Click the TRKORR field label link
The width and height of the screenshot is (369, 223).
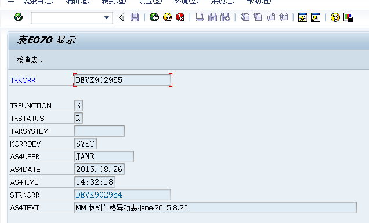click(x=23, y=81)
